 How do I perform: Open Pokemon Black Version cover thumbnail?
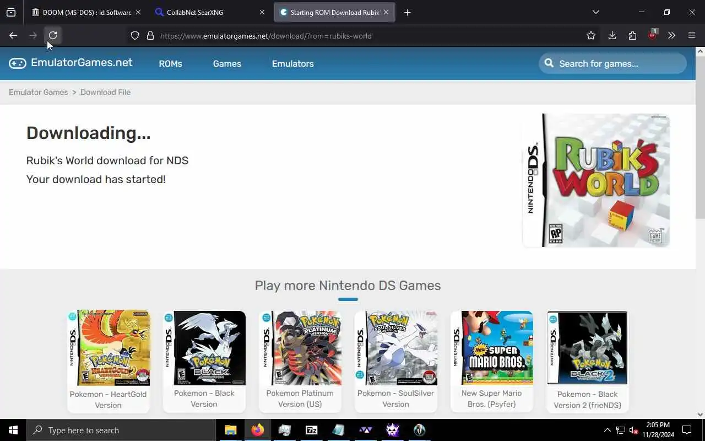tap(204, 348)
